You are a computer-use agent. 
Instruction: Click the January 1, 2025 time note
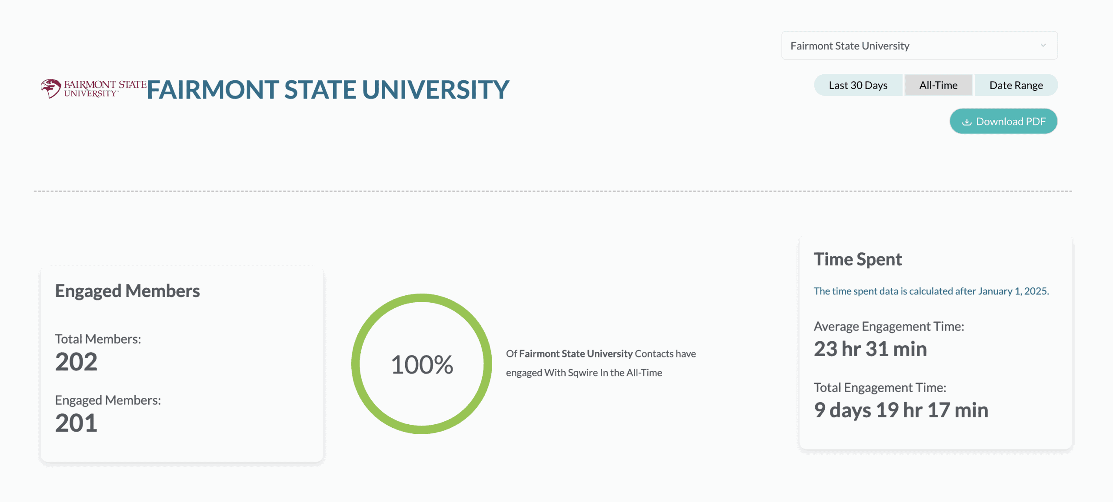(931, 291)
